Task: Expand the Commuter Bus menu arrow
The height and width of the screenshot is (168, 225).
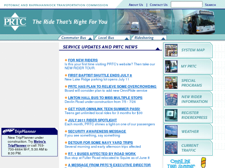Action: pos(90,39)
